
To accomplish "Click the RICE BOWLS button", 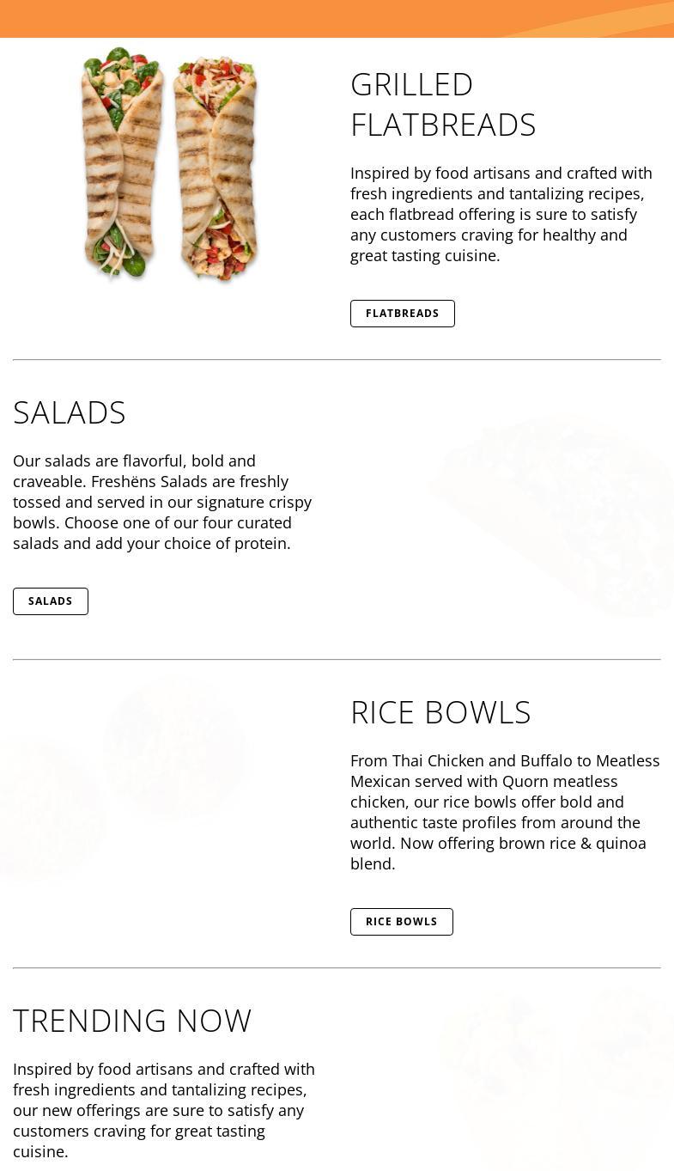I will (401, 921).
